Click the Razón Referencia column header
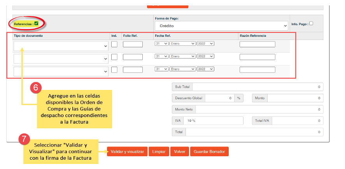Image resolution: width=345 pixels, height=169 pixels. point(253,36)
